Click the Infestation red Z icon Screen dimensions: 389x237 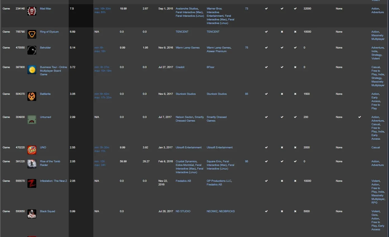click(x=32, y=184)
